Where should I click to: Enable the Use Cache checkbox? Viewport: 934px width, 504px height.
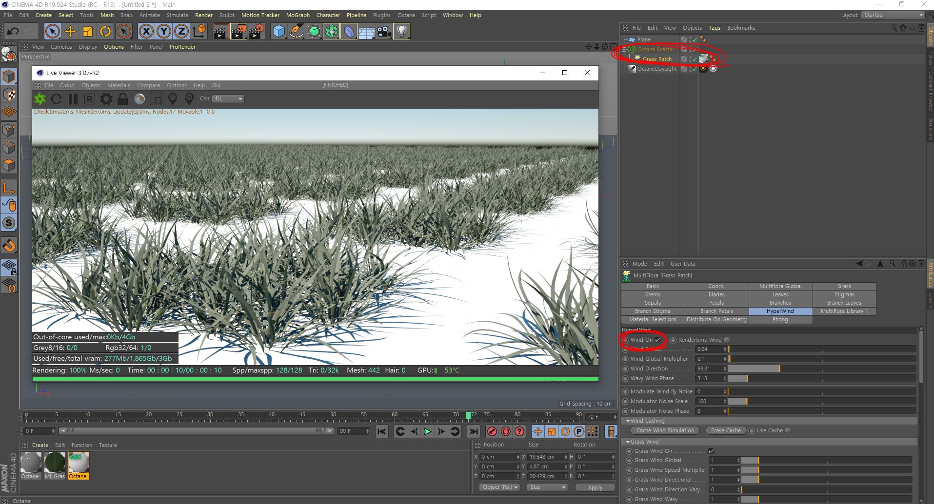pos(788,430)
